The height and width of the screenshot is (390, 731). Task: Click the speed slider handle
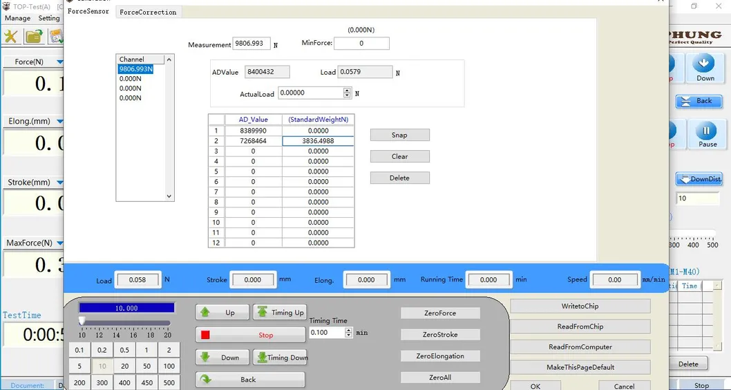(82, 321)
